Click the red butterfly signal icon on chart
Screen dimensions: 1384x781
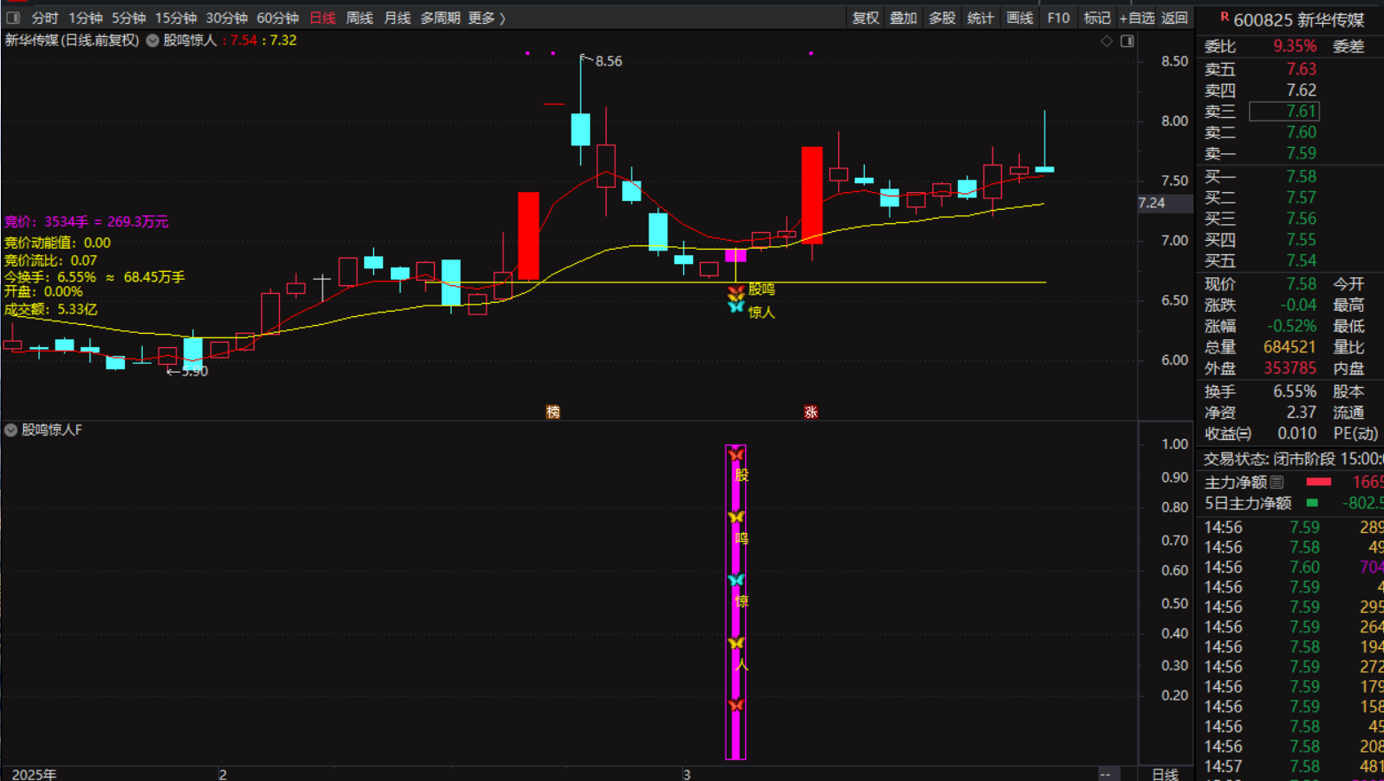735,290
